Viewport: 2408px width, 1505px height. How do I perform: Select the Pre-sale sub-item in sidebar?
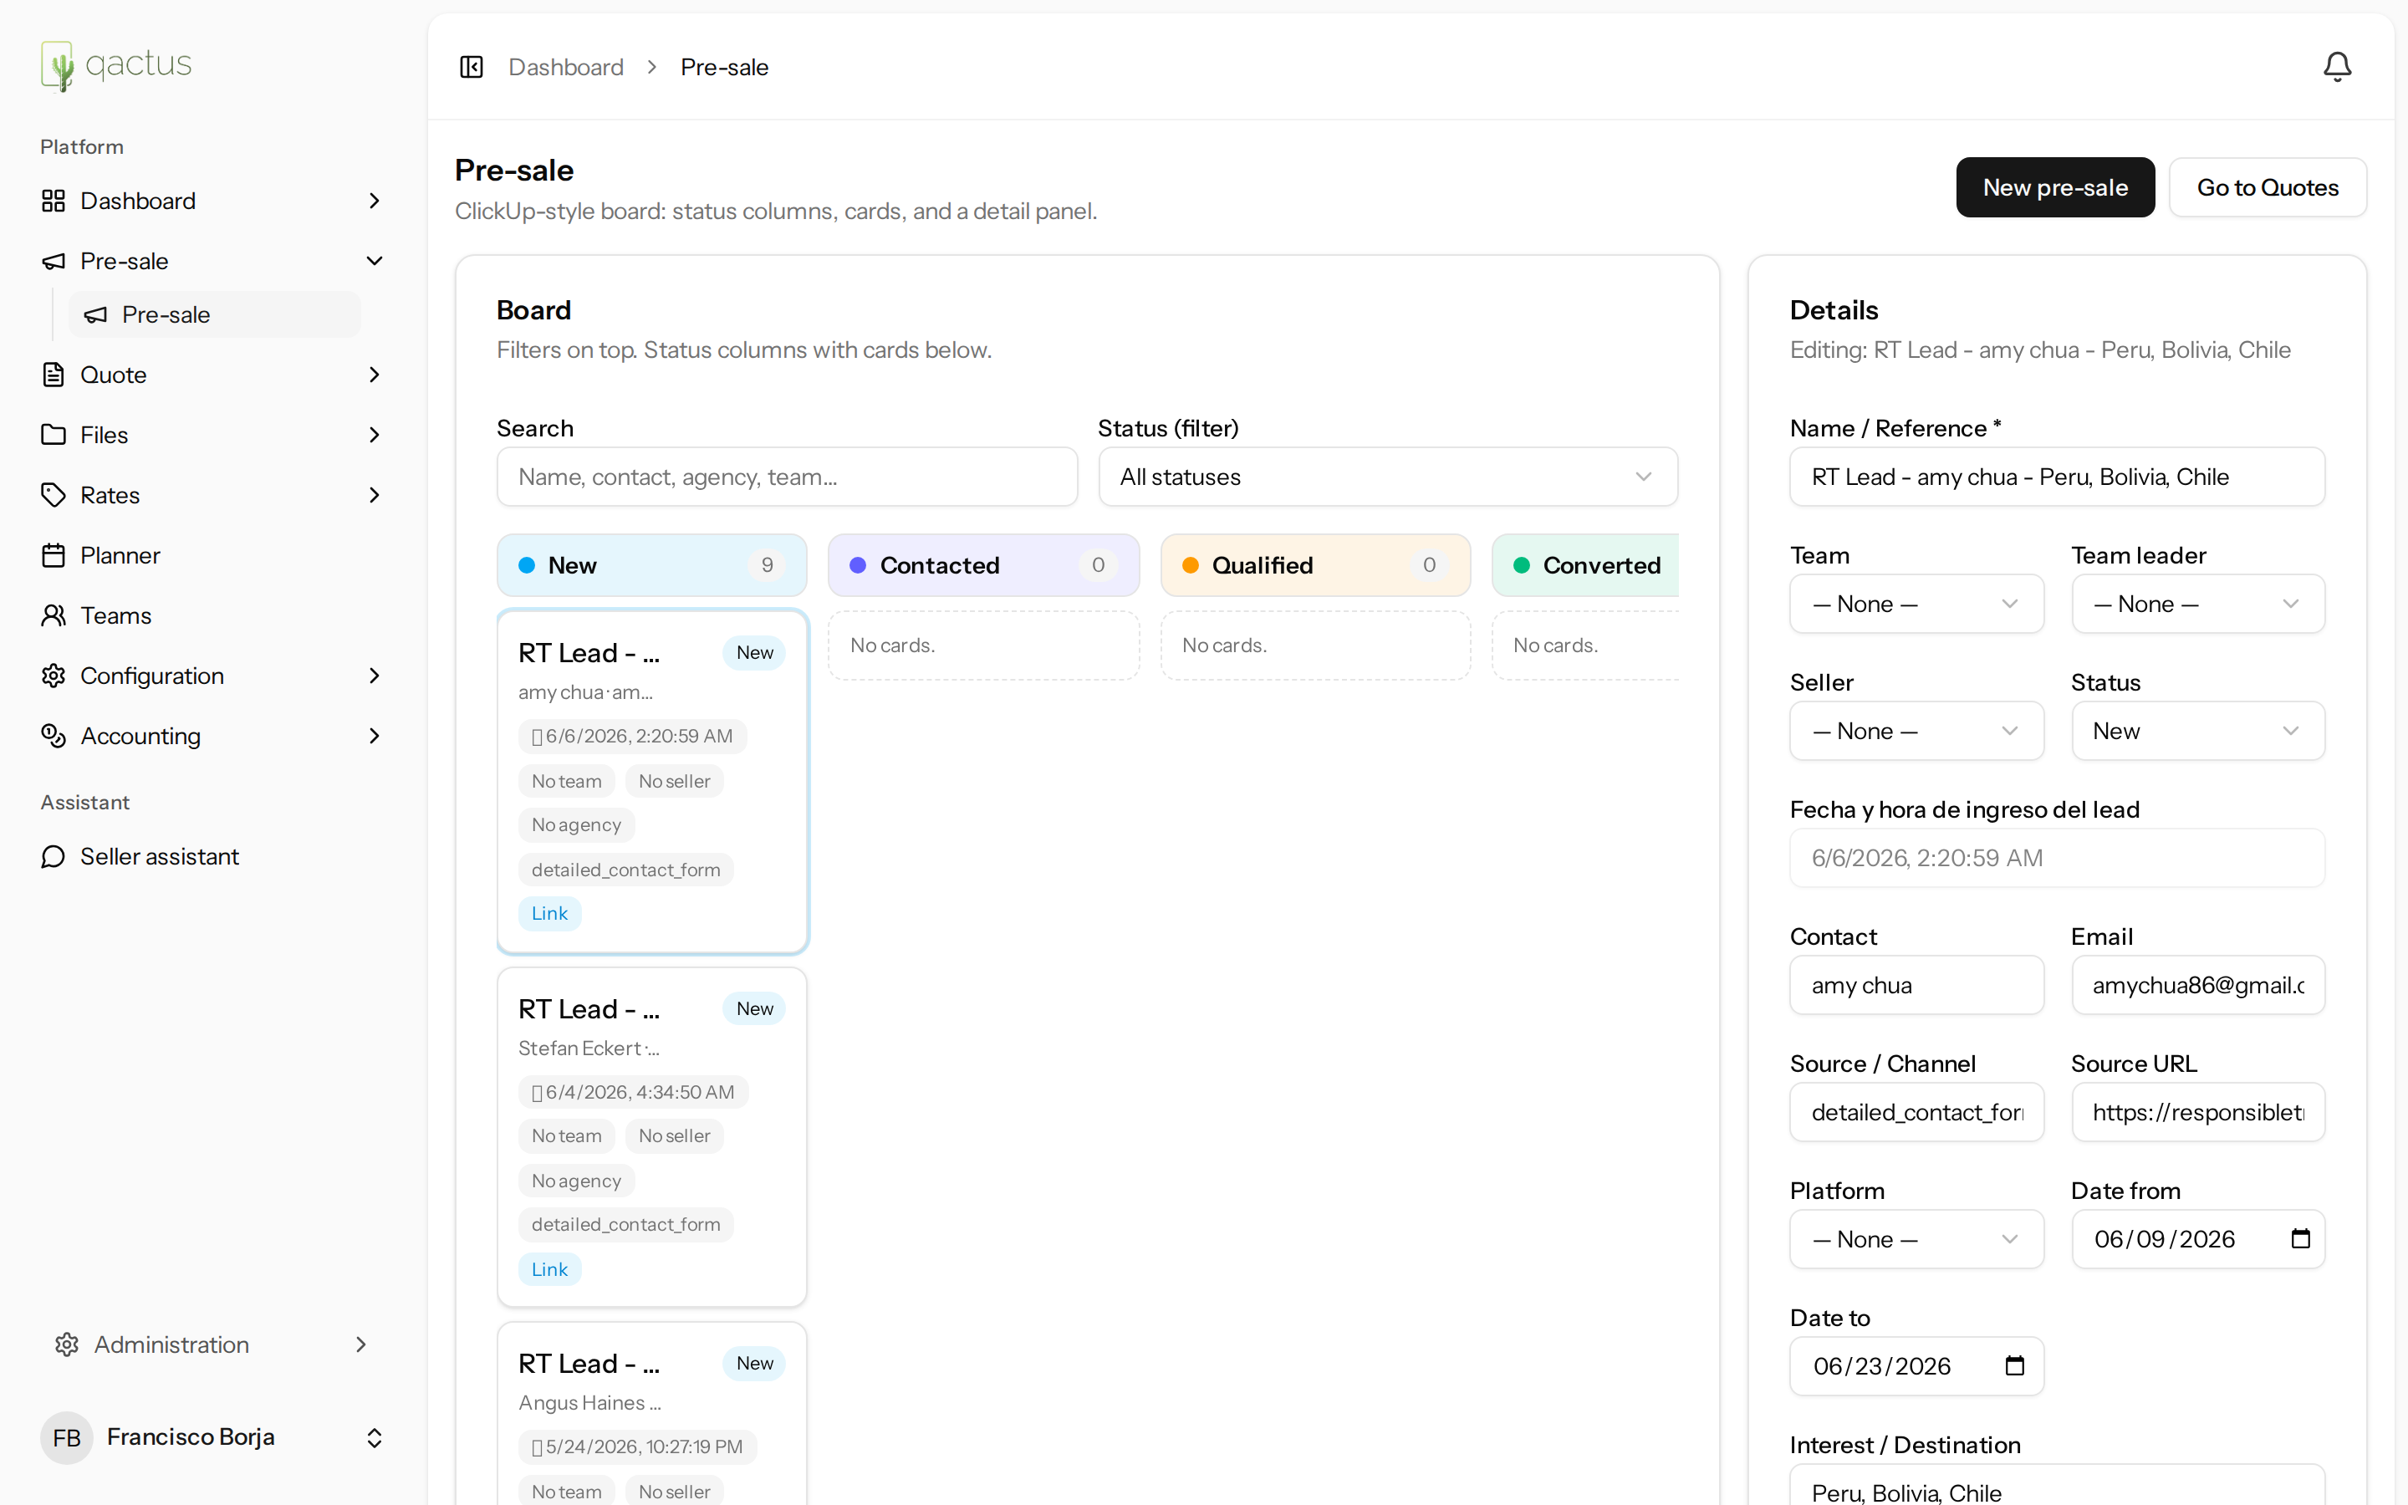click(215, 314)
